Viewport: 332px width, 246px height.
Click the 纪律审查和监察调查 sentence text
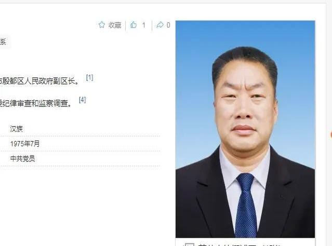(x=35, y=103)
